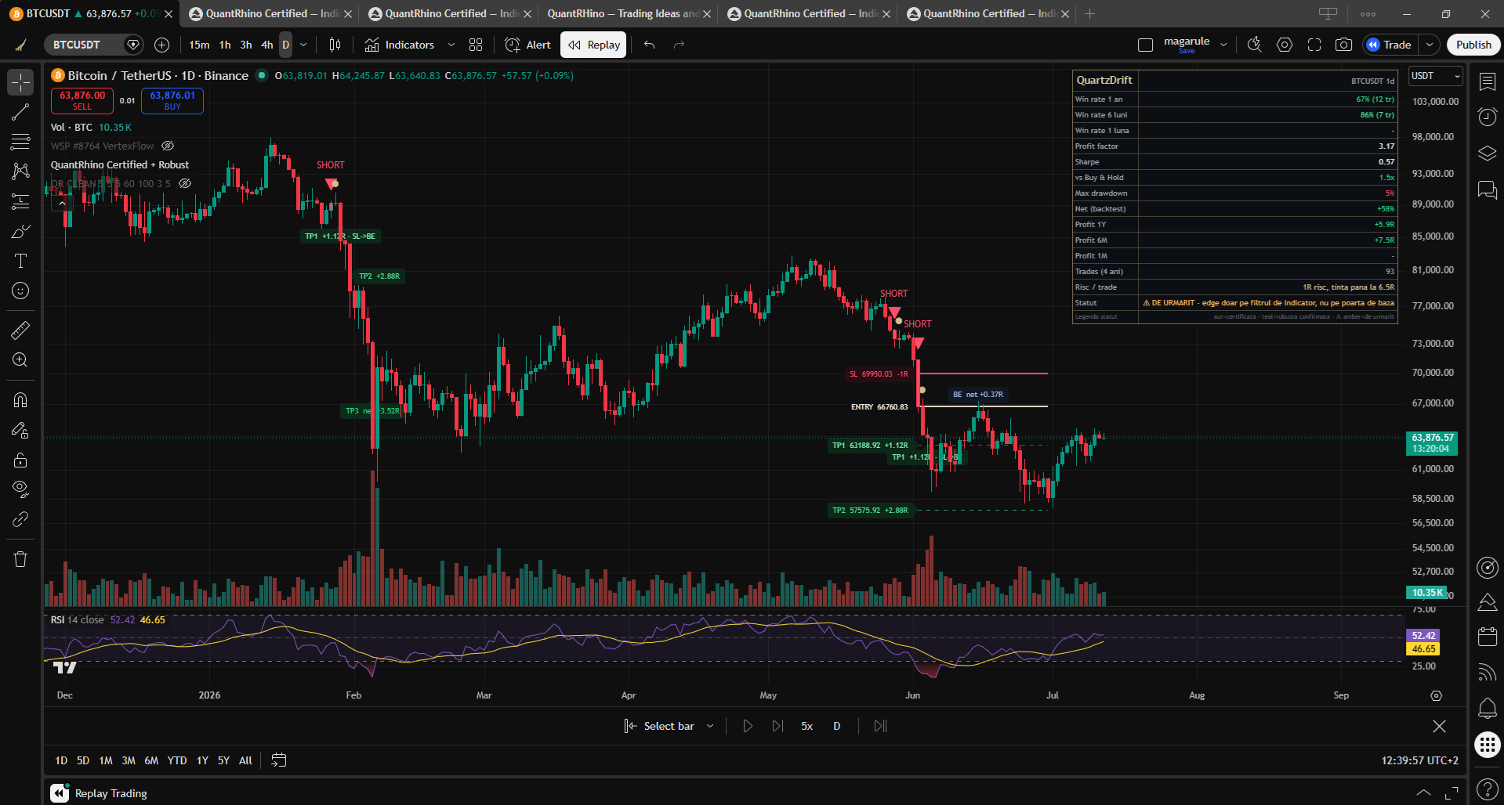Select the brush drawing tool
Image resolution: width=1504 pixels, height=805 pixels.
[x=20, y=231]
